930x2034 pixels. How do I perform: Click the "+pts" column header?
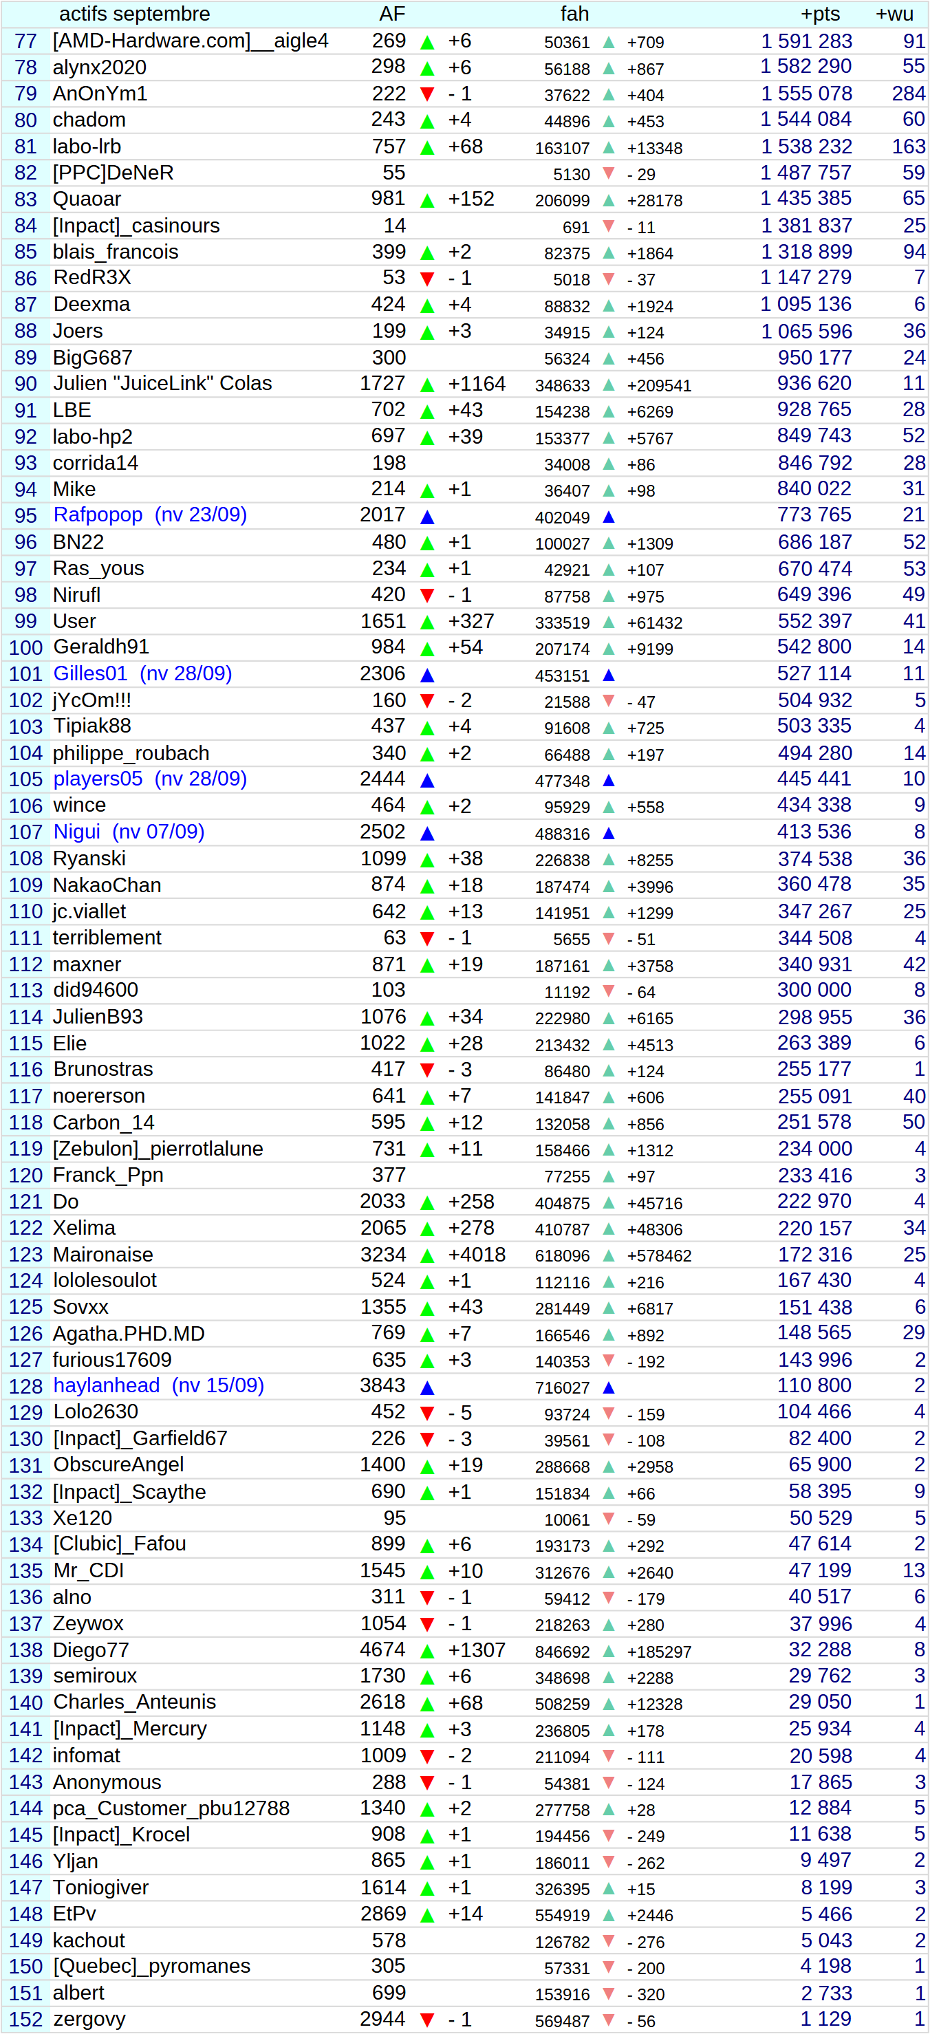click(x=819, y=14)
